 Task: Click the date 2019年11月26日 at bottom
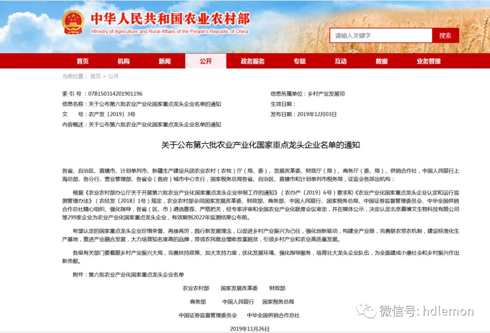coord(250,328)
